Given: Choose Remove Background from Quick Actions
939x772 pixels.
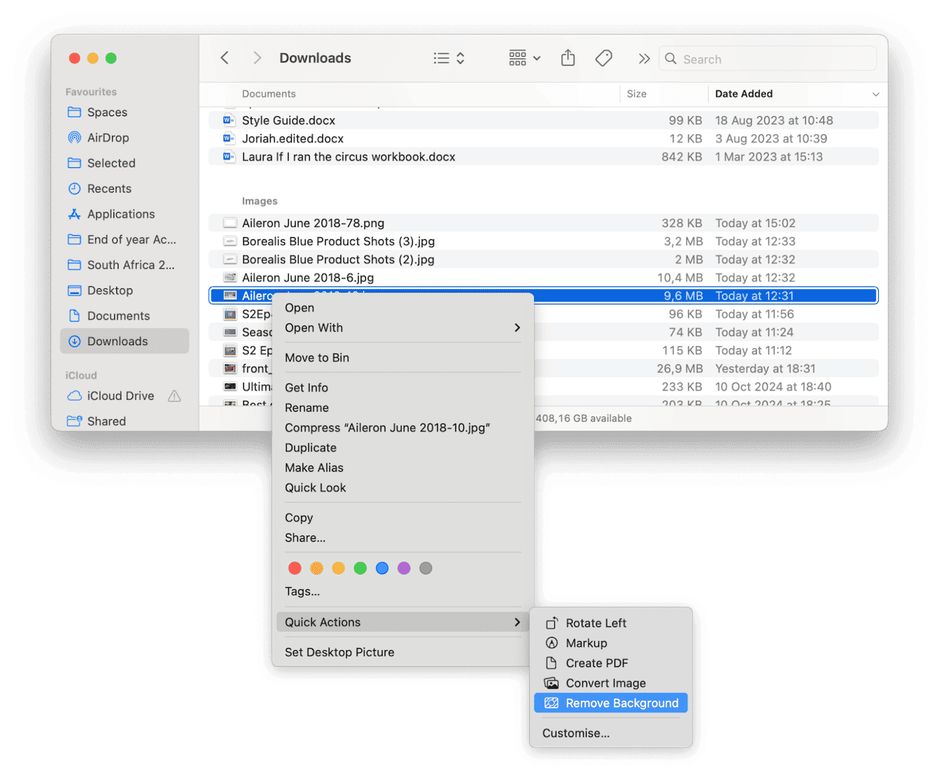Looking at the screenshot, I should point(622,703).
